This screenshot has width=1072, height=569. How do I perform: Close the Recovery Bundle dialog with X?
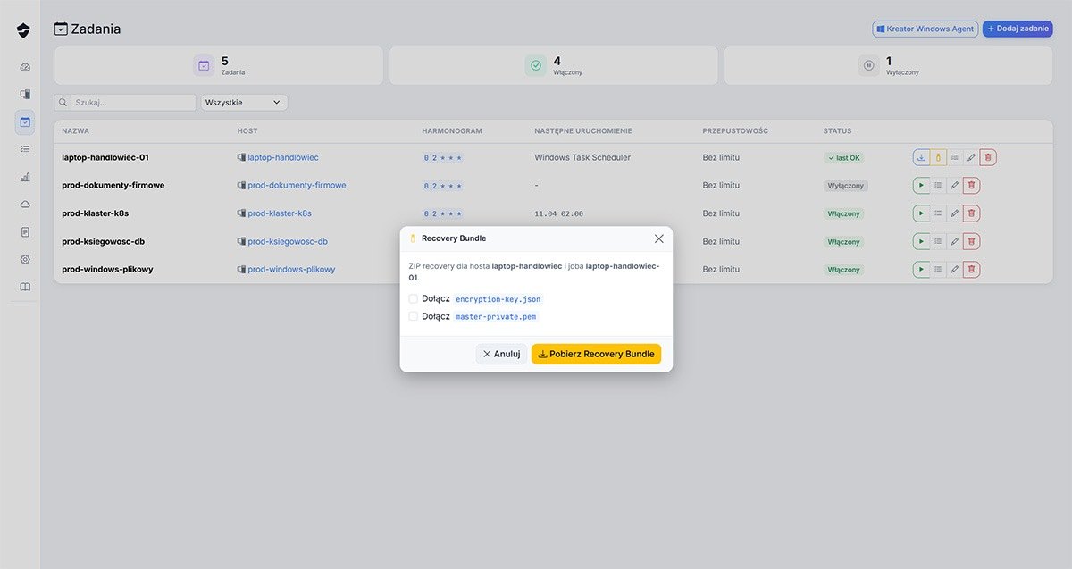tap(659, 238)
